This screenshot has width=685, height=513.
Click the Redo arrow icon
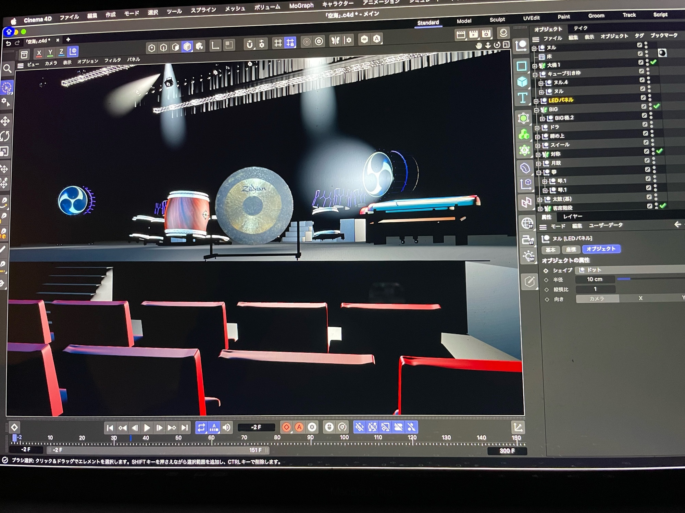point(17,43)
